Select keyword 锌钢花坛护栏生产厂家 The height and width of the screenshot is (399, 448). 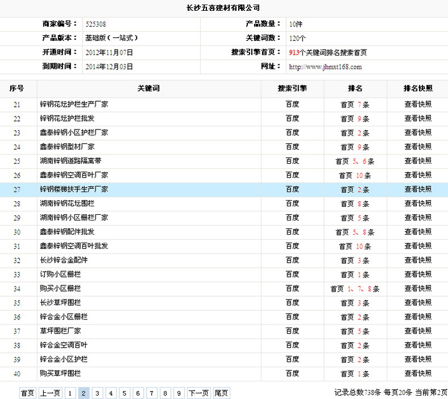[x=74, y=104]
